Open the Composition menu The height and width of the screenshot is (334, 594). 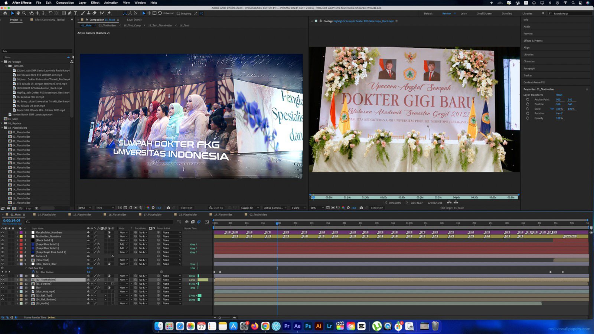[x=65, y=3]
